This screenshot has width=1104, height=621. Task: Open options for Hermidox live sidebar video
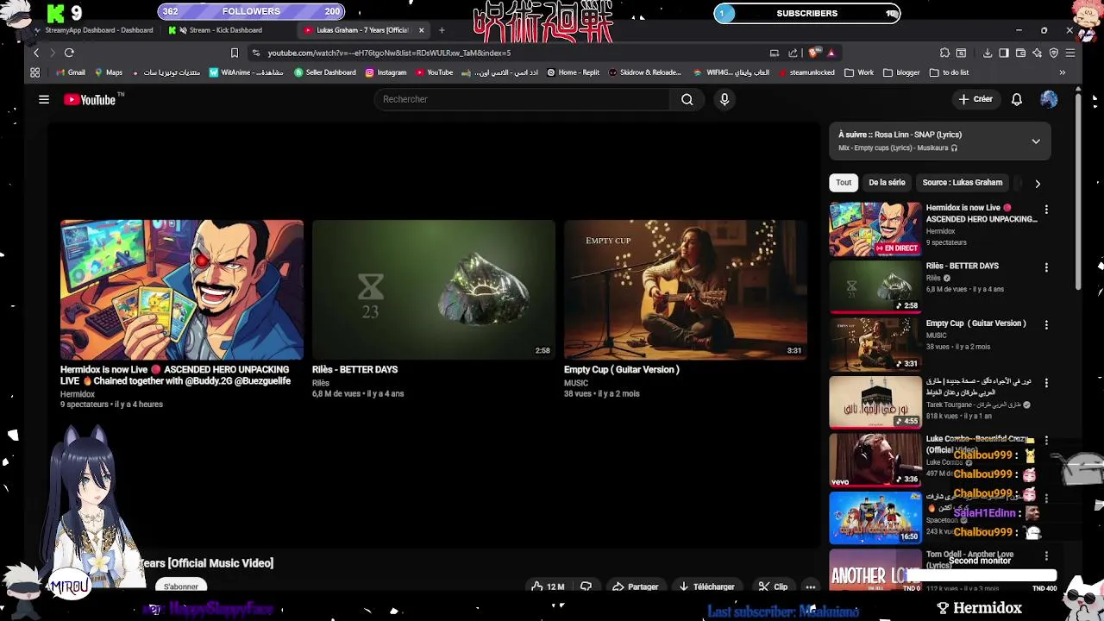(1046, 210)
